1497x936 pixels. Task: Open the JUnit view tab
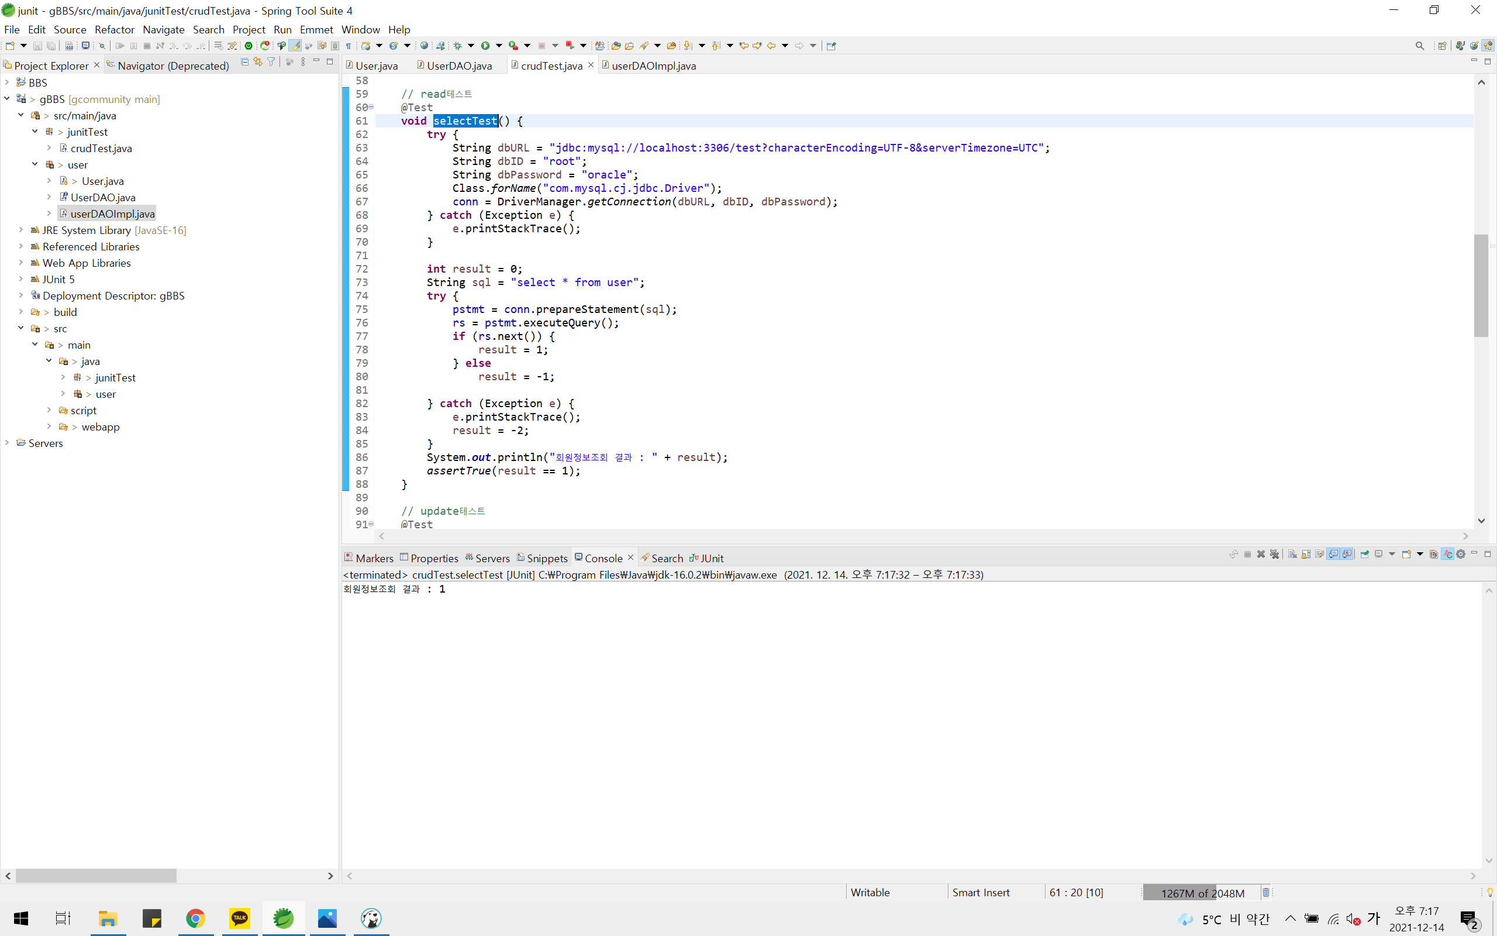710,558
